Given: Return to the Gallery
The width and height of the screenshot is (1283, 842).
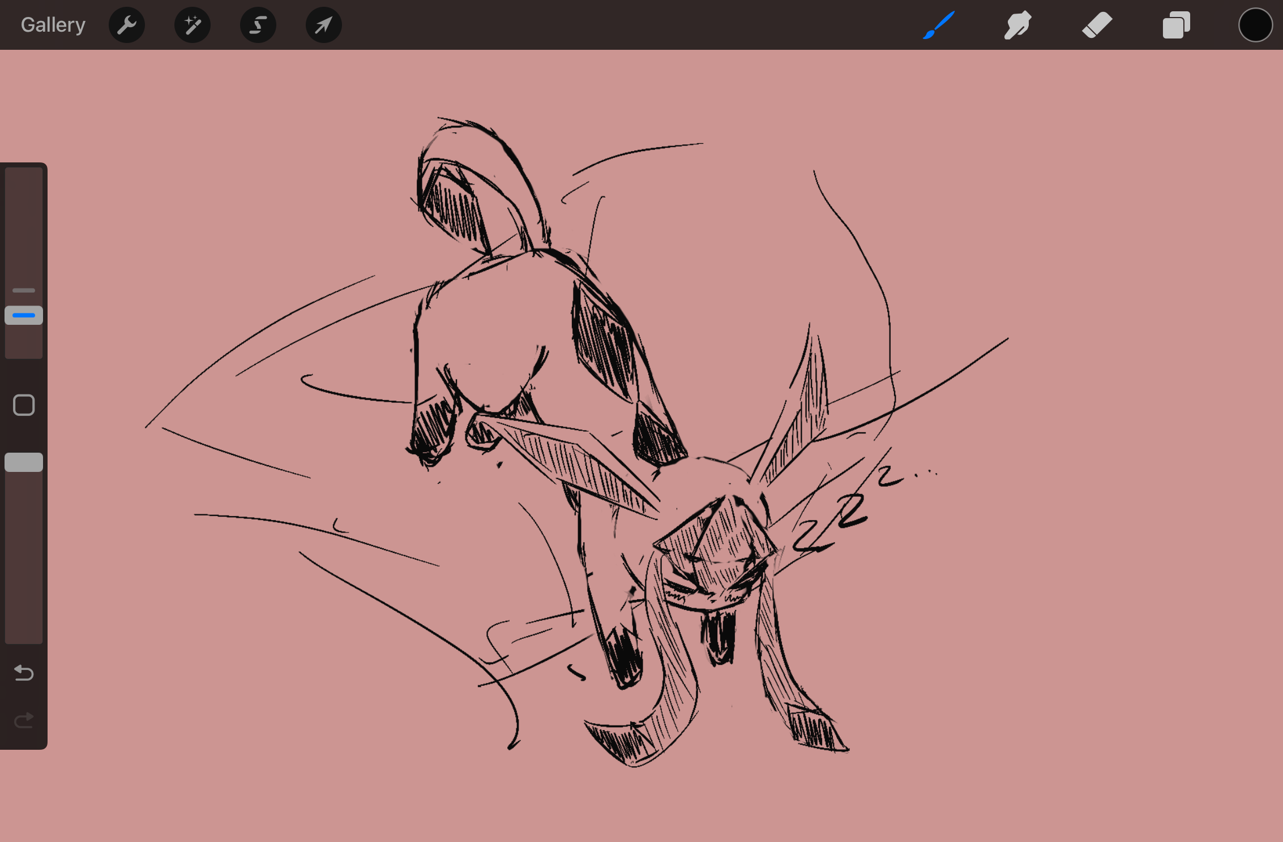Looking at the screenshot, I should 53,25.
